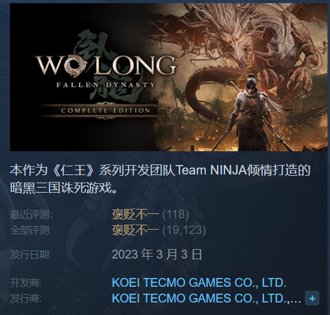
Task: Click the 全部评测 label
Action: (x=31, y=230)
